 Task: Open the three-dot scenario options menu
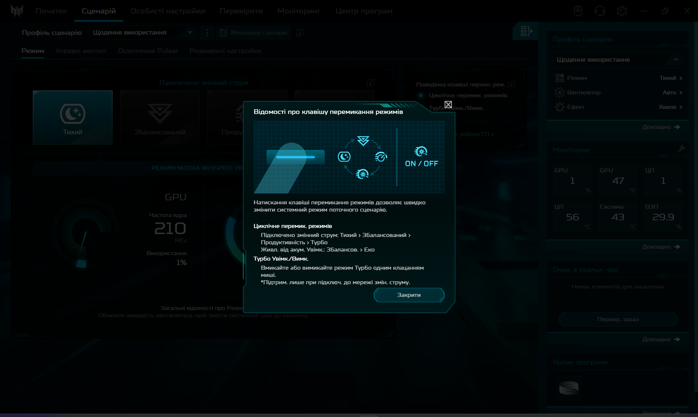click(207, 33)
